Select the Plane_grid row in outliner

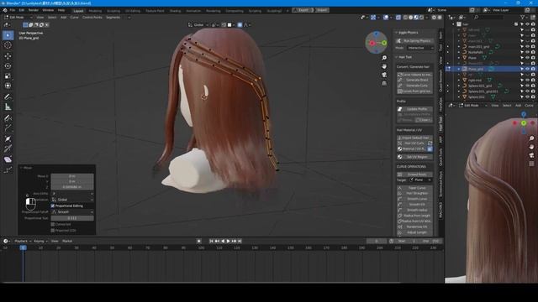pos(491,69)
